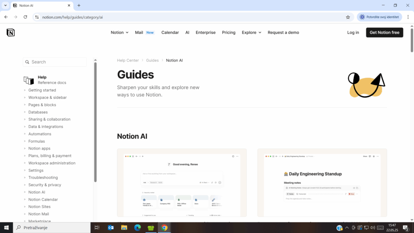Open Plans, billing & payment item
The image size is (414, 233).
(50, 156)
